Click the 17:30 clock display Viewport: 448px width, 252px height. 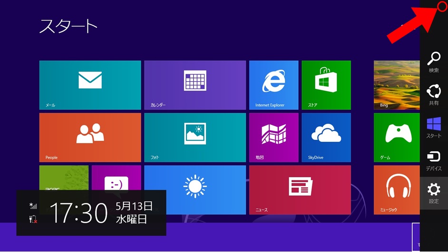point(78,213)
